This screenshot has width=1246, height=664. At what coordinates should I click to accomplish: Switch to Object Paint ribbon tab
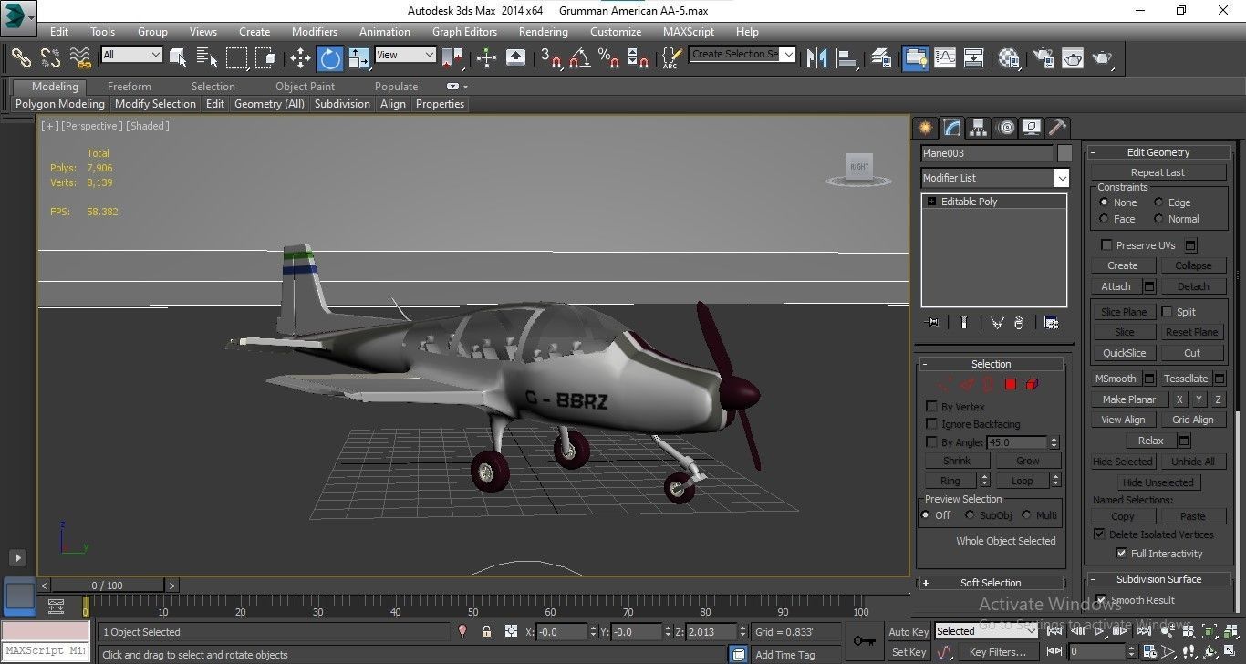click(x=306, y=87)
